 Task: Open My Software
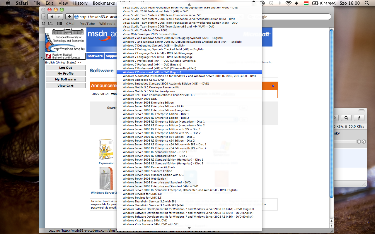(66, 79)
